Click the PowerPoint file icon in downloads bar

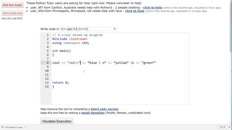[3, 127]
